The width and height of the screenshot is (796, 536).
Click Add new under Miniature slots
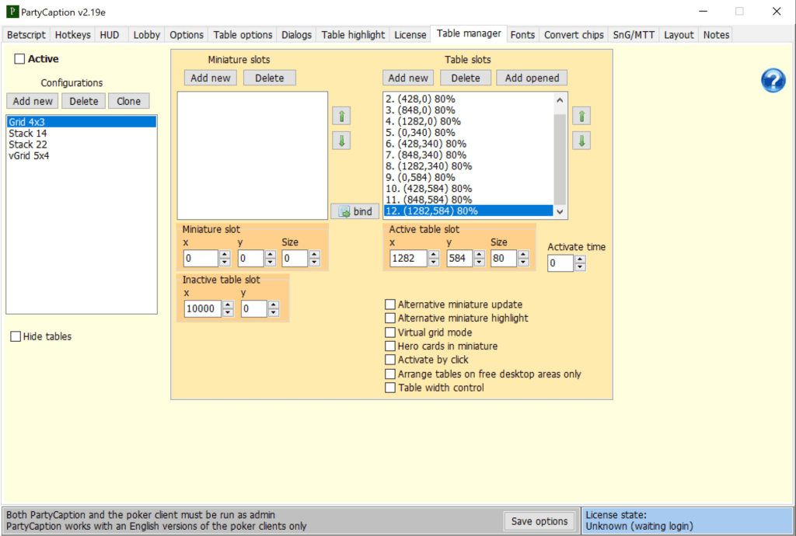210,78
